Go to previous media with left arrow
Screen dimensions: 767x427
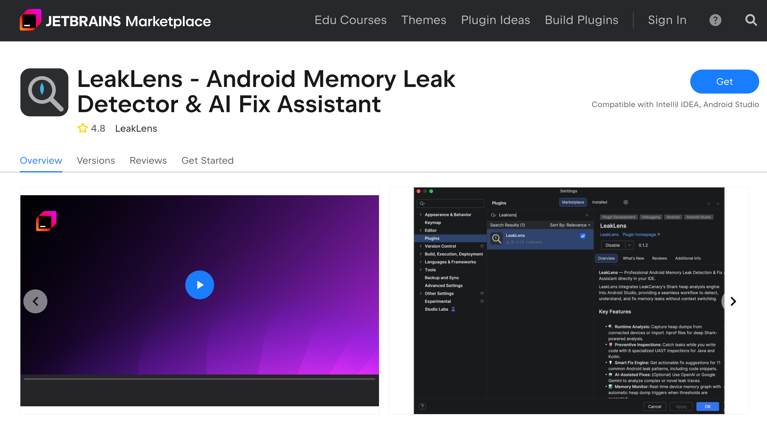(x=35, y=301)
